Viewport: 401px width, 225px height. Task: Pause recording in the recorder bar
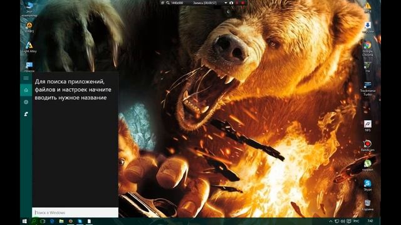coord(237,2)
